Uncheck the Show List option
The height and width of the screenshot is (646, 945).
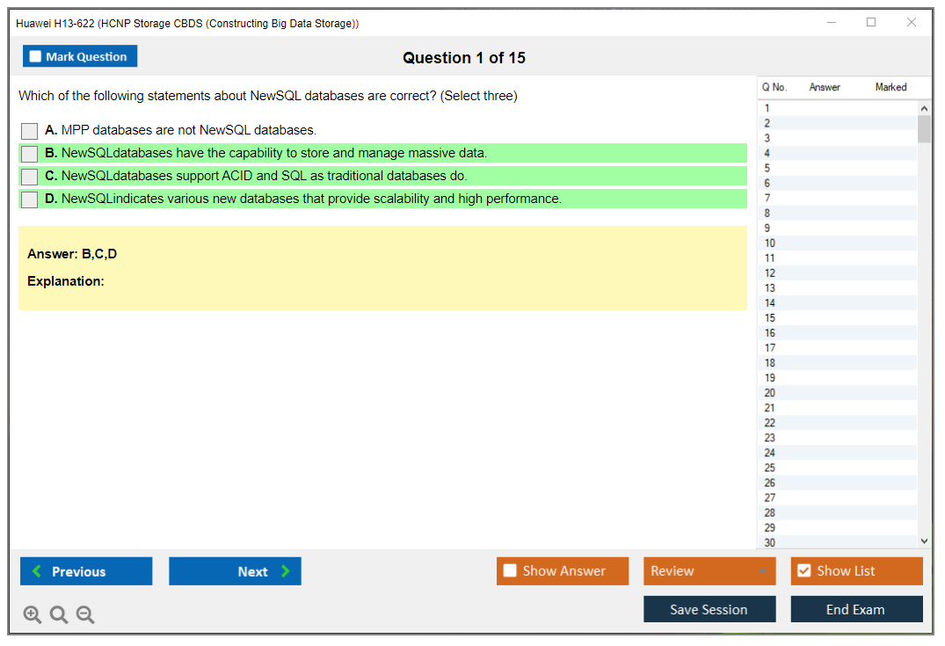(x=804, y=571)
